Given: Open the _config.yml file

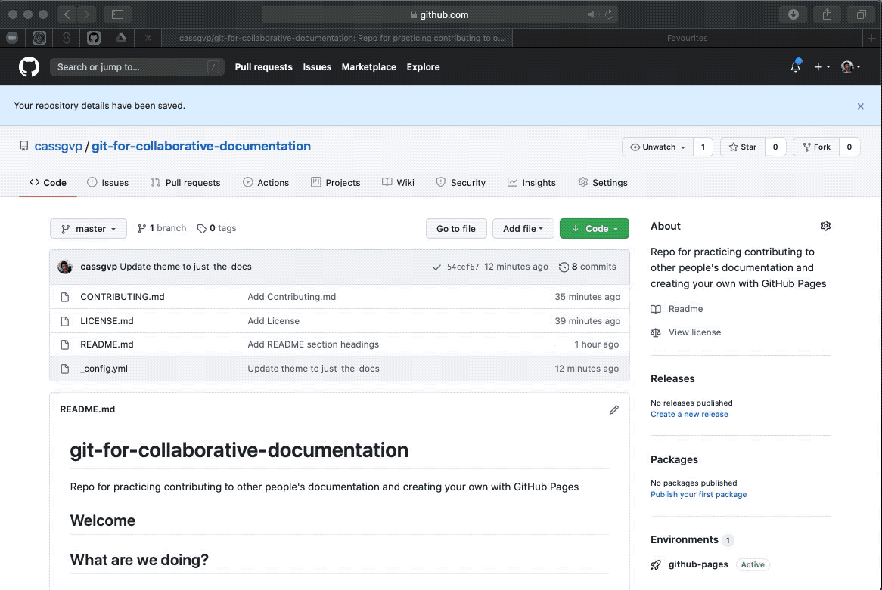Looking at the screenshot, I should tap(104, 369).
